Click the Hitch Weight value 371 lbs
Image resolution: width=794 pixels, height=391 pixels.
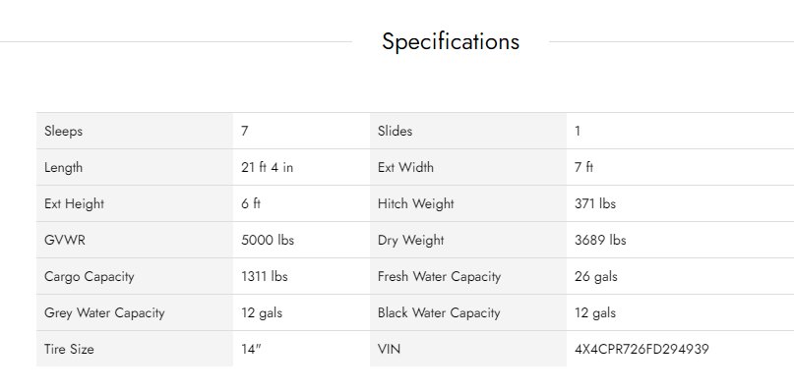click(x=595, y=203)
